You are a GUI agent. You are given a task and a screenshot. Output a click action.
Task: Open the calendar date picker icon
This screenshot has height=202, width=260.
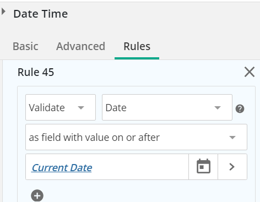[x=203, y=167]
